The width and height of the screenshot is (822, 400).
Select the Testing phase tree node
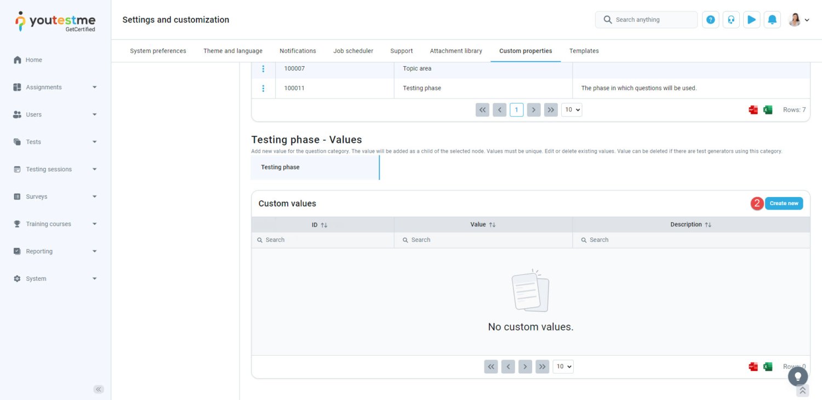point(280,167)
